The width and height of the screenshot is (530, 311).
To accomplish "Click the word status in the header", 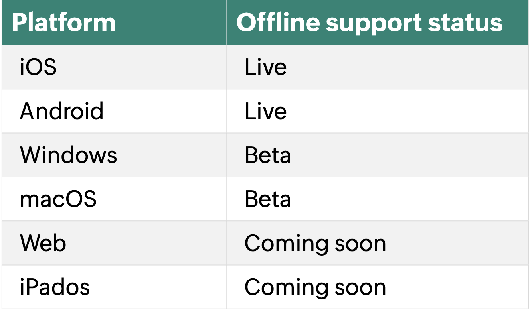I will [465, 23].
